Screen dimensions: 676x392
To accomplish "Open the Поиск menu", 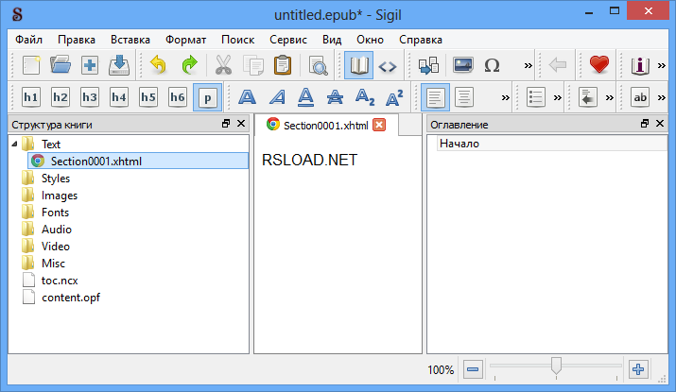I will (x=237, y=40).
